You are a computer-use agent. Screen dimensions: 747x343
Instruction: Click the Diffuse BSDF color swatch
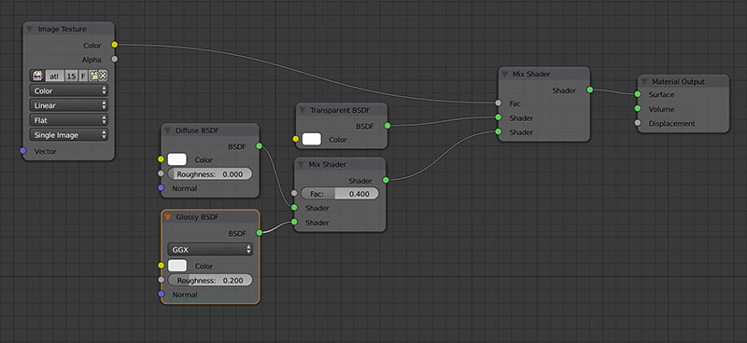click(x=176, y=159)
